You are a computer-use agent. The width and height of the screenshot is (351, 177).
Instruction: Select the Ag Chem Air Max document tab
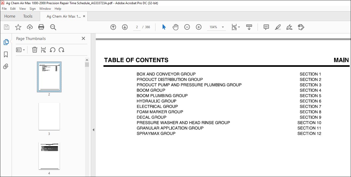64,16
